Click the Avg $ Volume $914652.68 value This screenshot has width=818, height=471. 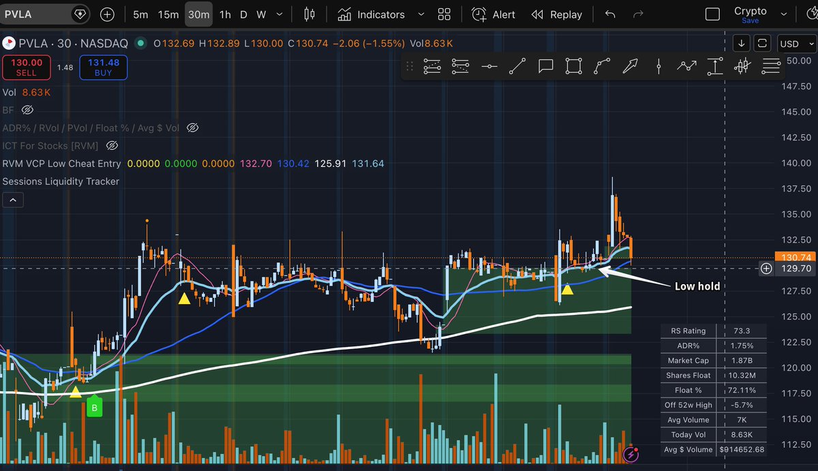pos(742,450)
